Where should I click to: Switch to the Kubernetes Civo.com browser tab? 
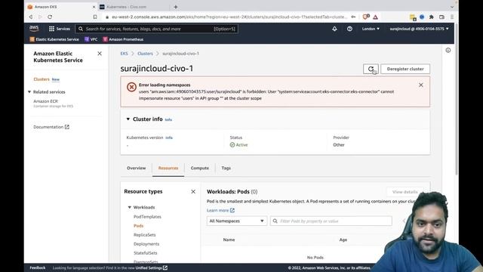[x=134, y=7]
